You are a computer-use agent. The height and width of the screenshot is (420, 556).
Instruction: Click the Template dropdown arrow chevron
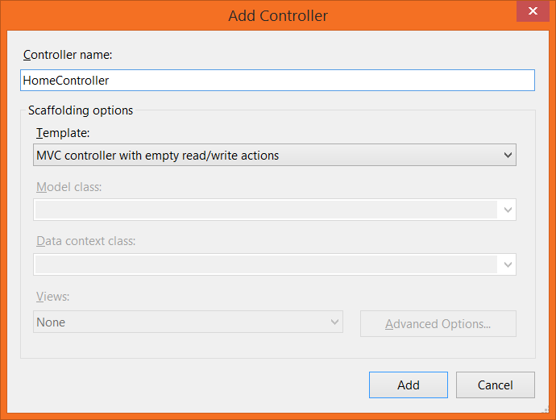pos(507,155)
